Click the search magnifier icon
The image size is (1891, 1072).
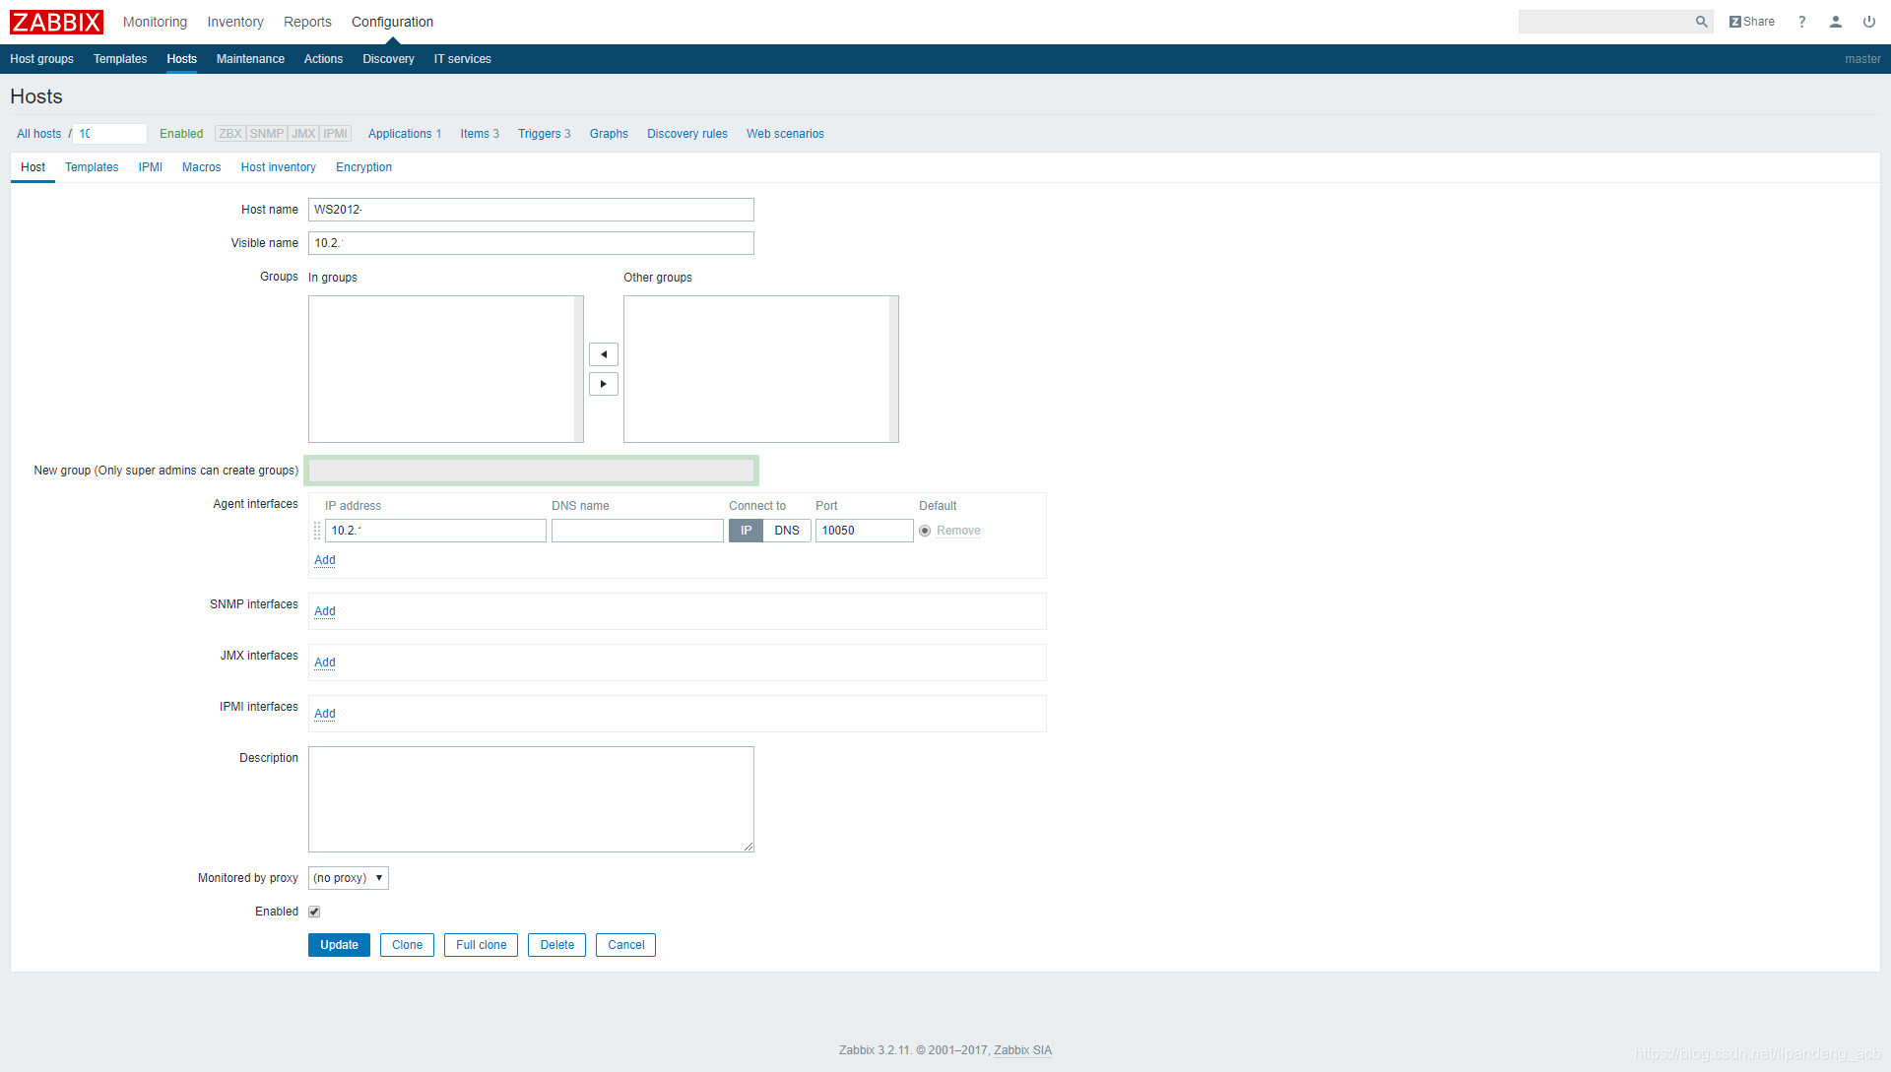1701,22
